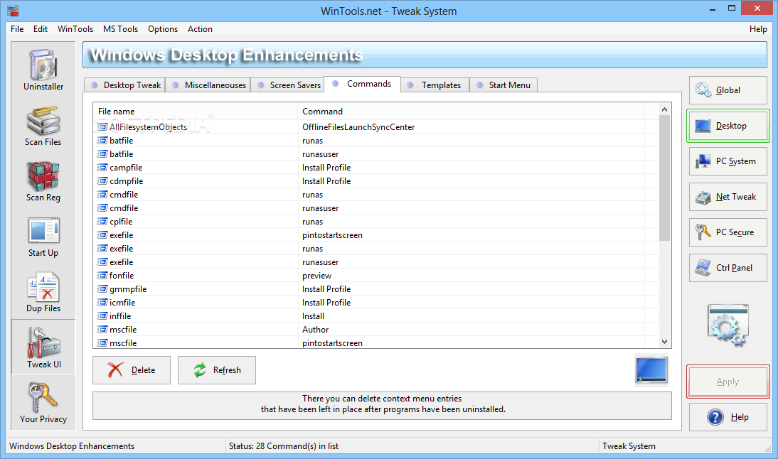Image resolution: width=778 pixels, height=459 pixels.
Task: Open the Your Privacy tool
Action: 43,402
